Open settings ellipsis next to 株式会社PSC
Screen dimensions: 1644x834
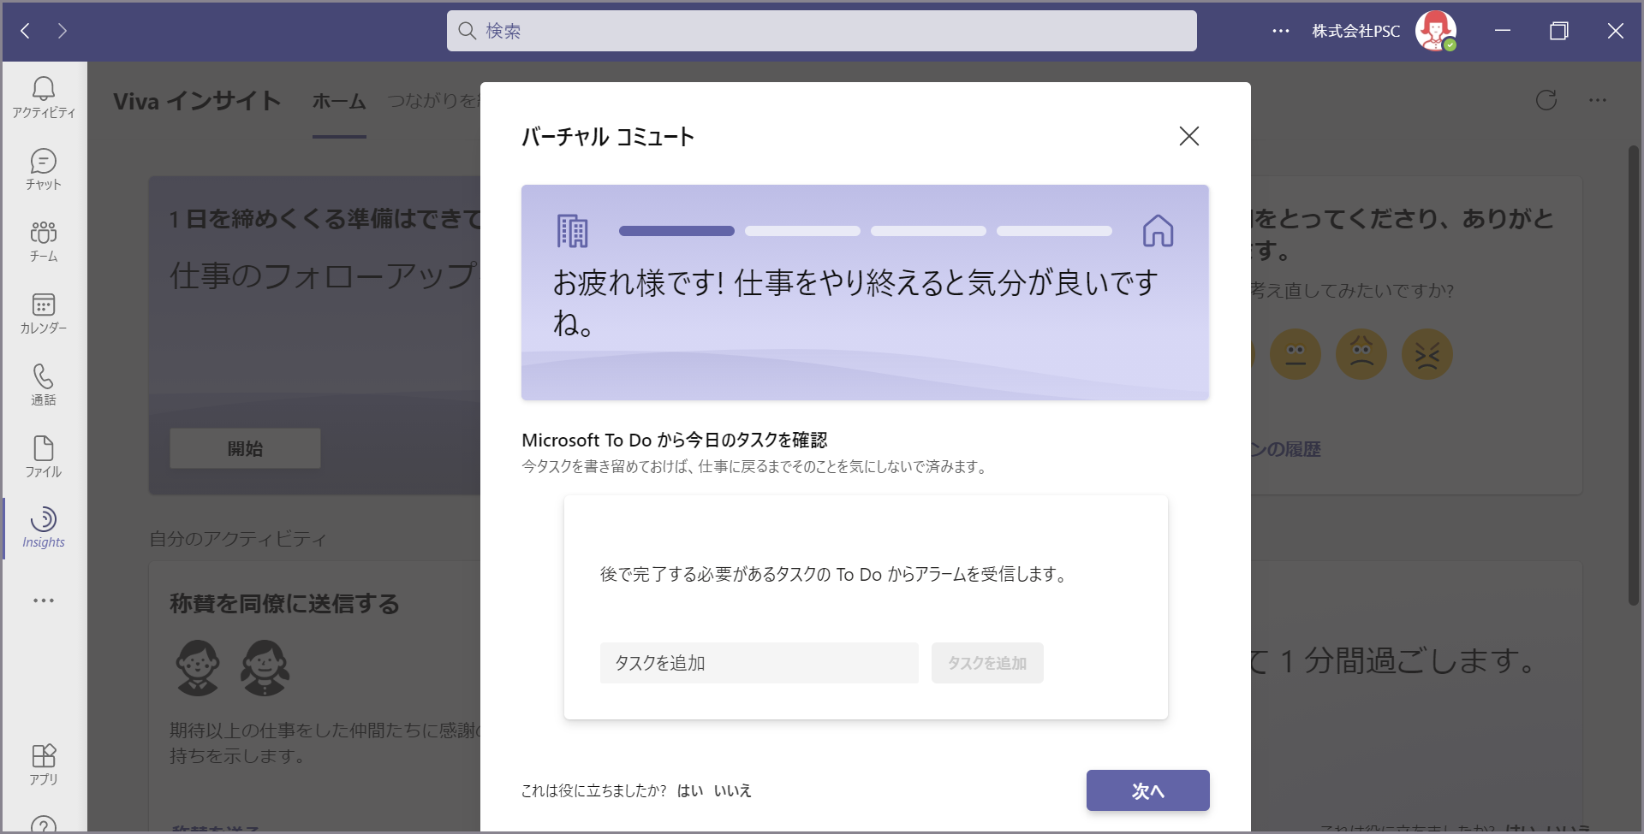click(1281, 31)
